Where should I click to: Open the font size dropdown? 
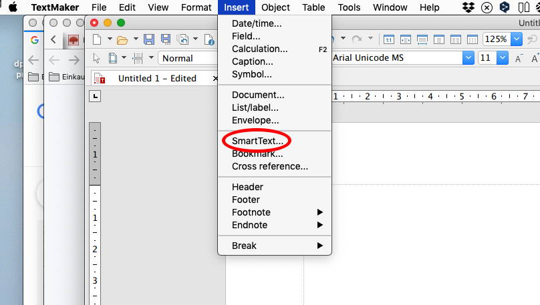point(501,58)
